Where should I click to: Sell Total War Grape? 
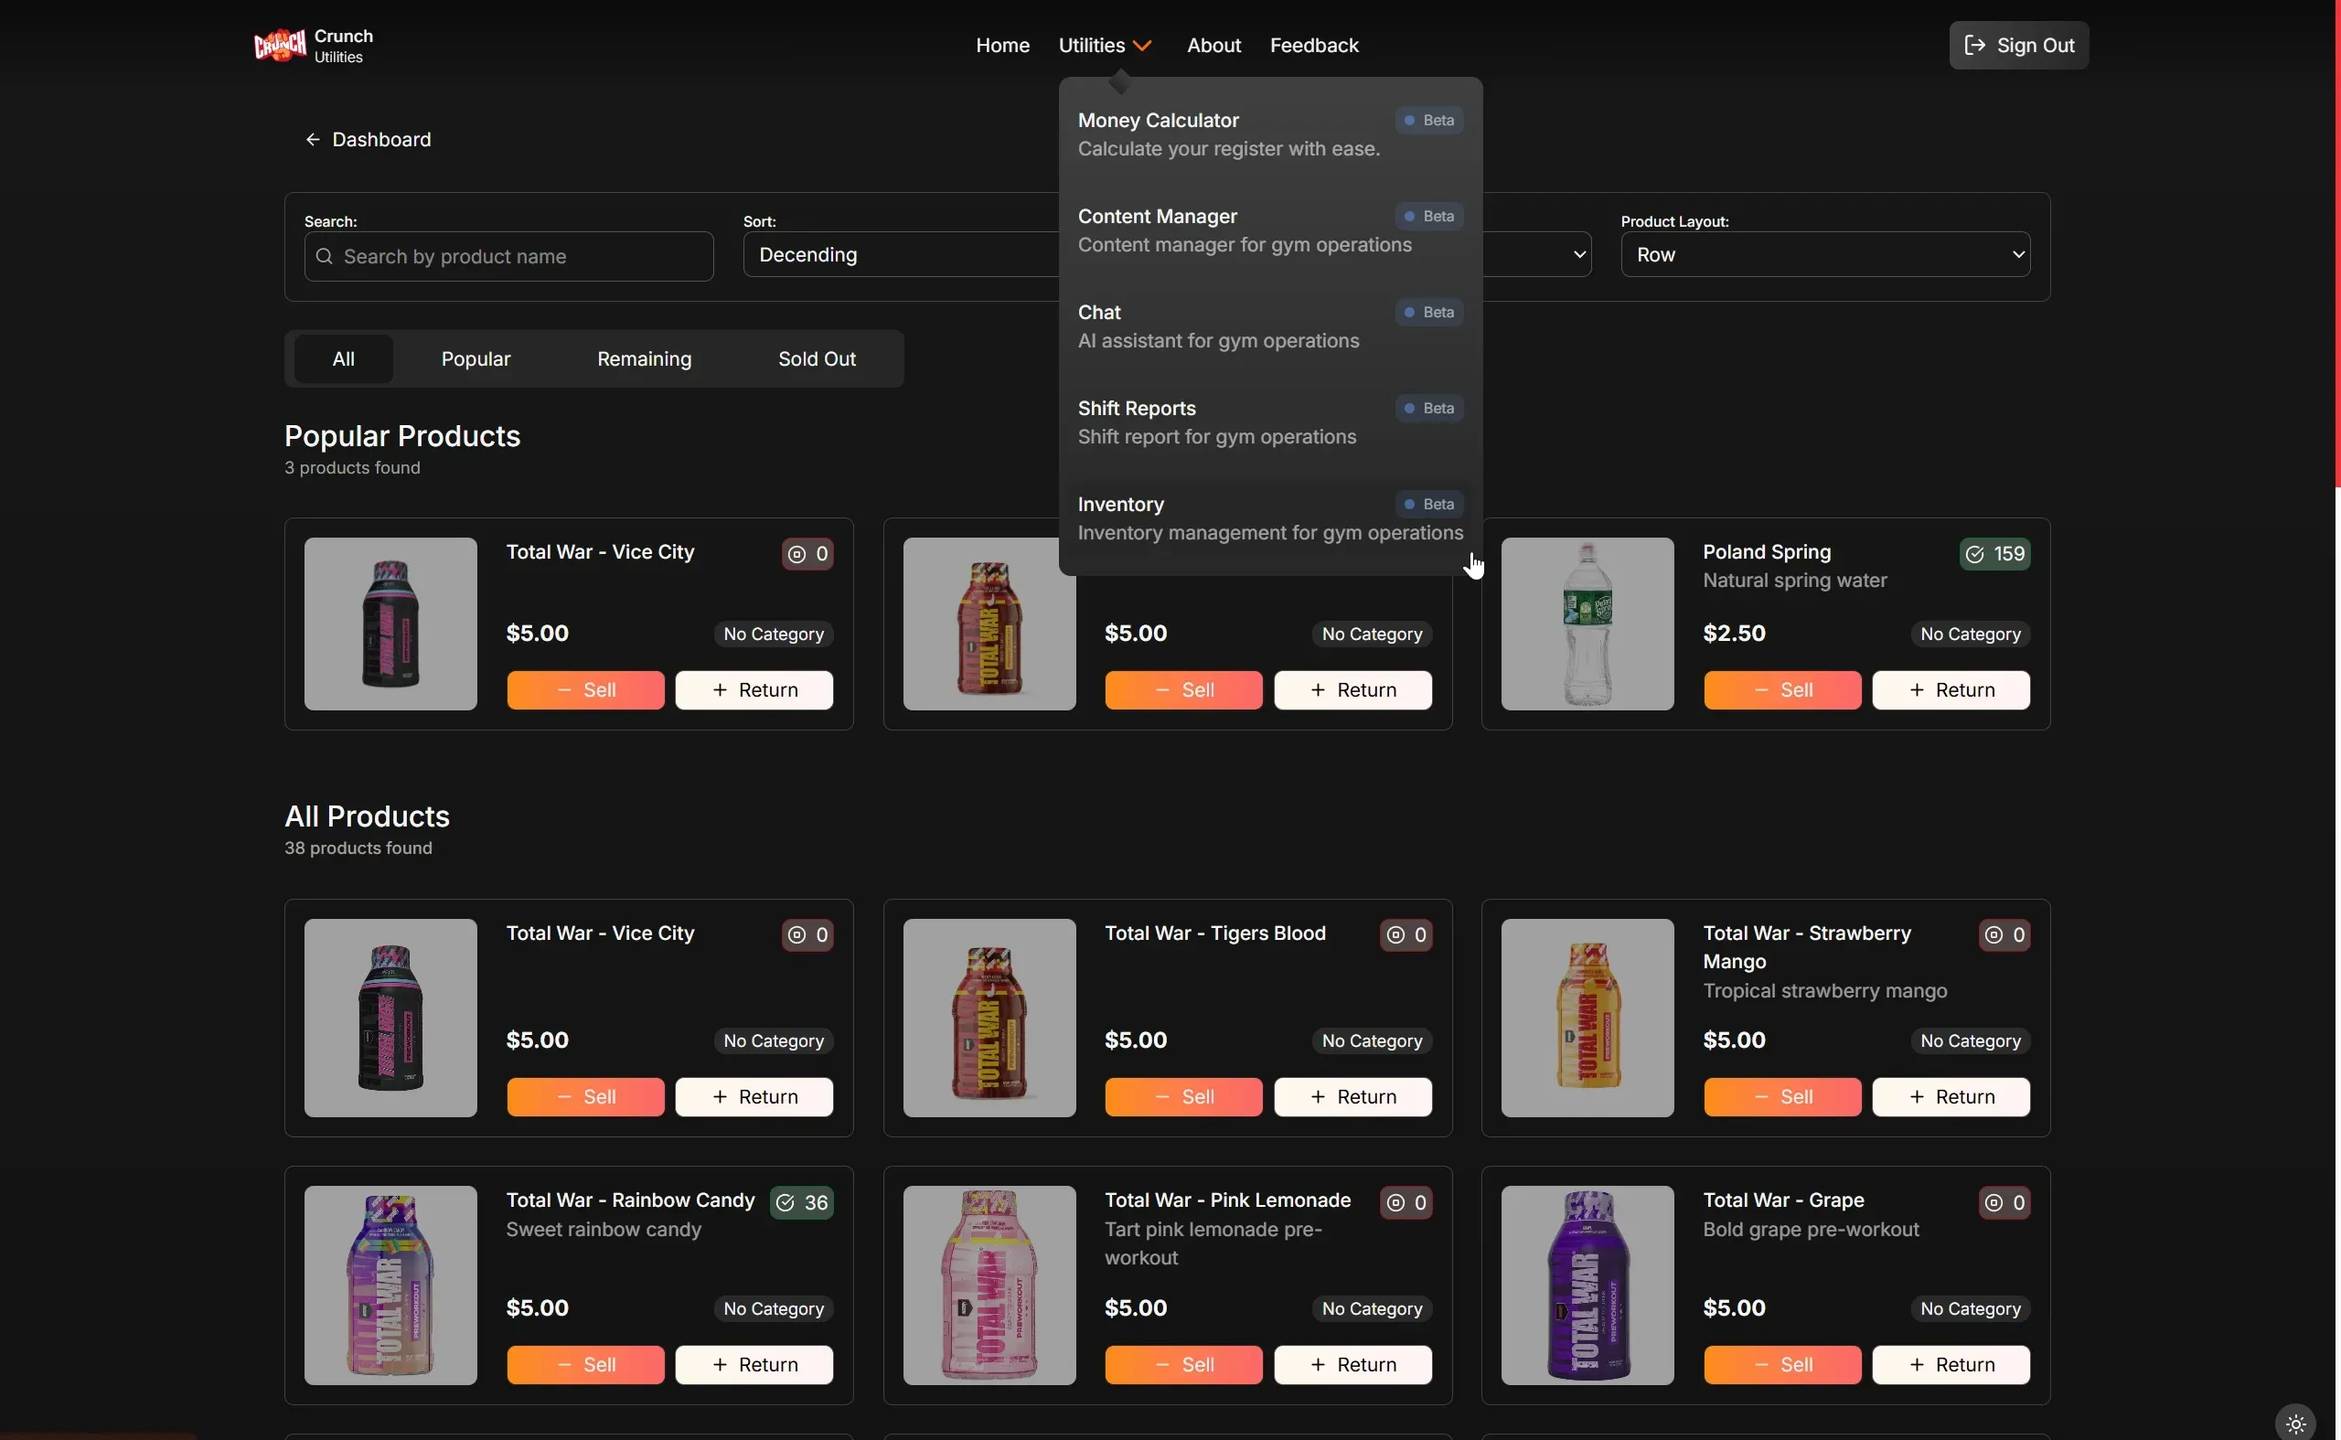(1781, 1364)
